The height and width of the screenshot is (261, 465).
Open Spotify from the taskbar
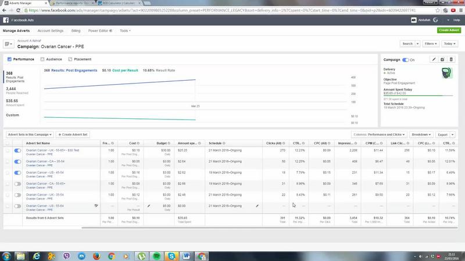[156, 256]
